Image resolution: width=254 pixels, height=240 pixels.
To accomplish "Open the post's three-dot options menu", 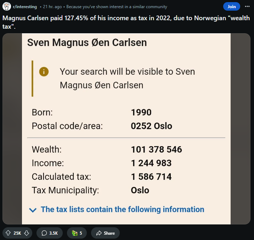I will point(247,6).
